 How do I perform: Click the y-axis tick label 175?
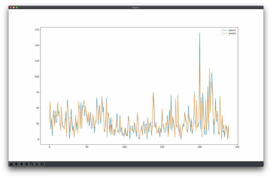coord(37,30)
